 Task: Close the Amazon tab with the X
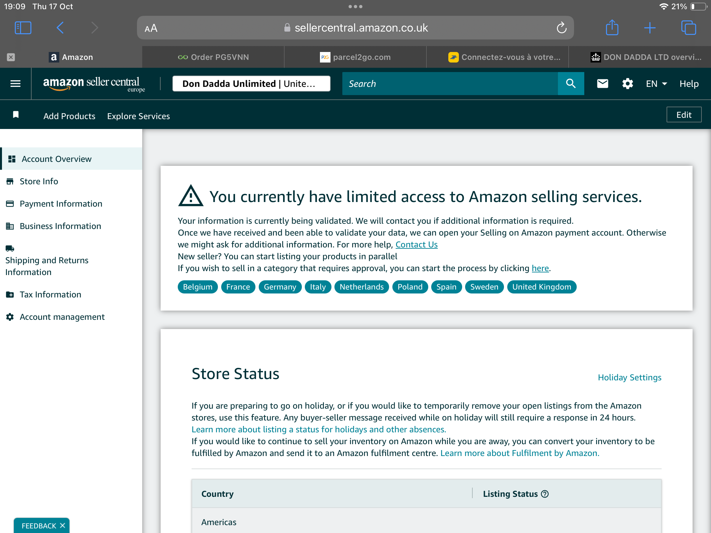coord(11,57)
